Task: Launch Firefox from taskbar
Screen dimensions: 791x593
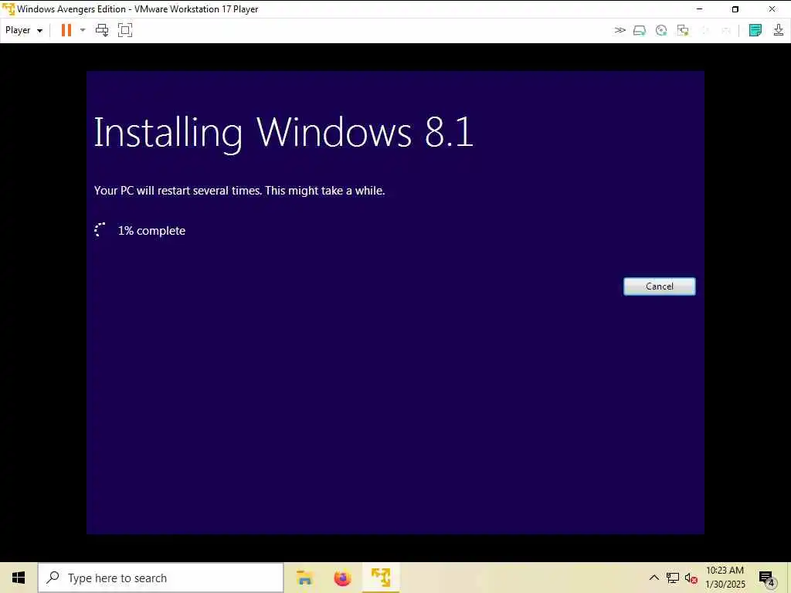Action: 342,578
